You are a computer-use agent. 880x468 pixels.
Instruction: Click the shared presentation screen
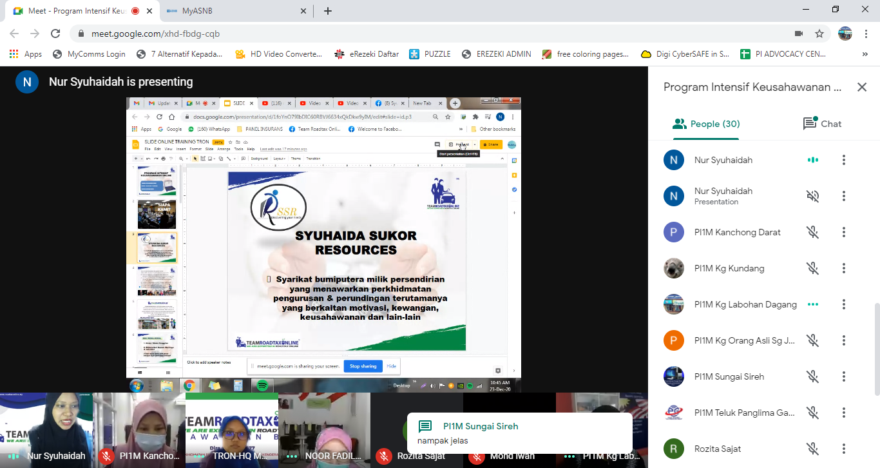pos(323,245)
